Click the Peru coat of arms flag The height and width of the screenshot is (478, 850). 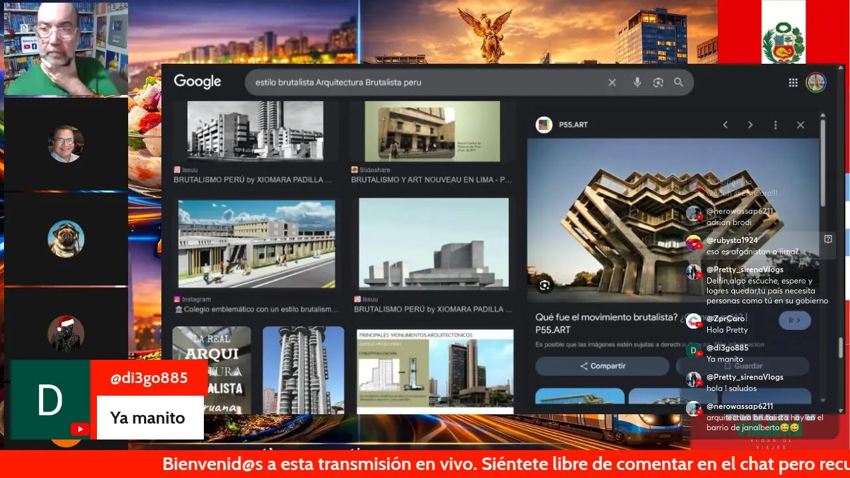point(783,42)
